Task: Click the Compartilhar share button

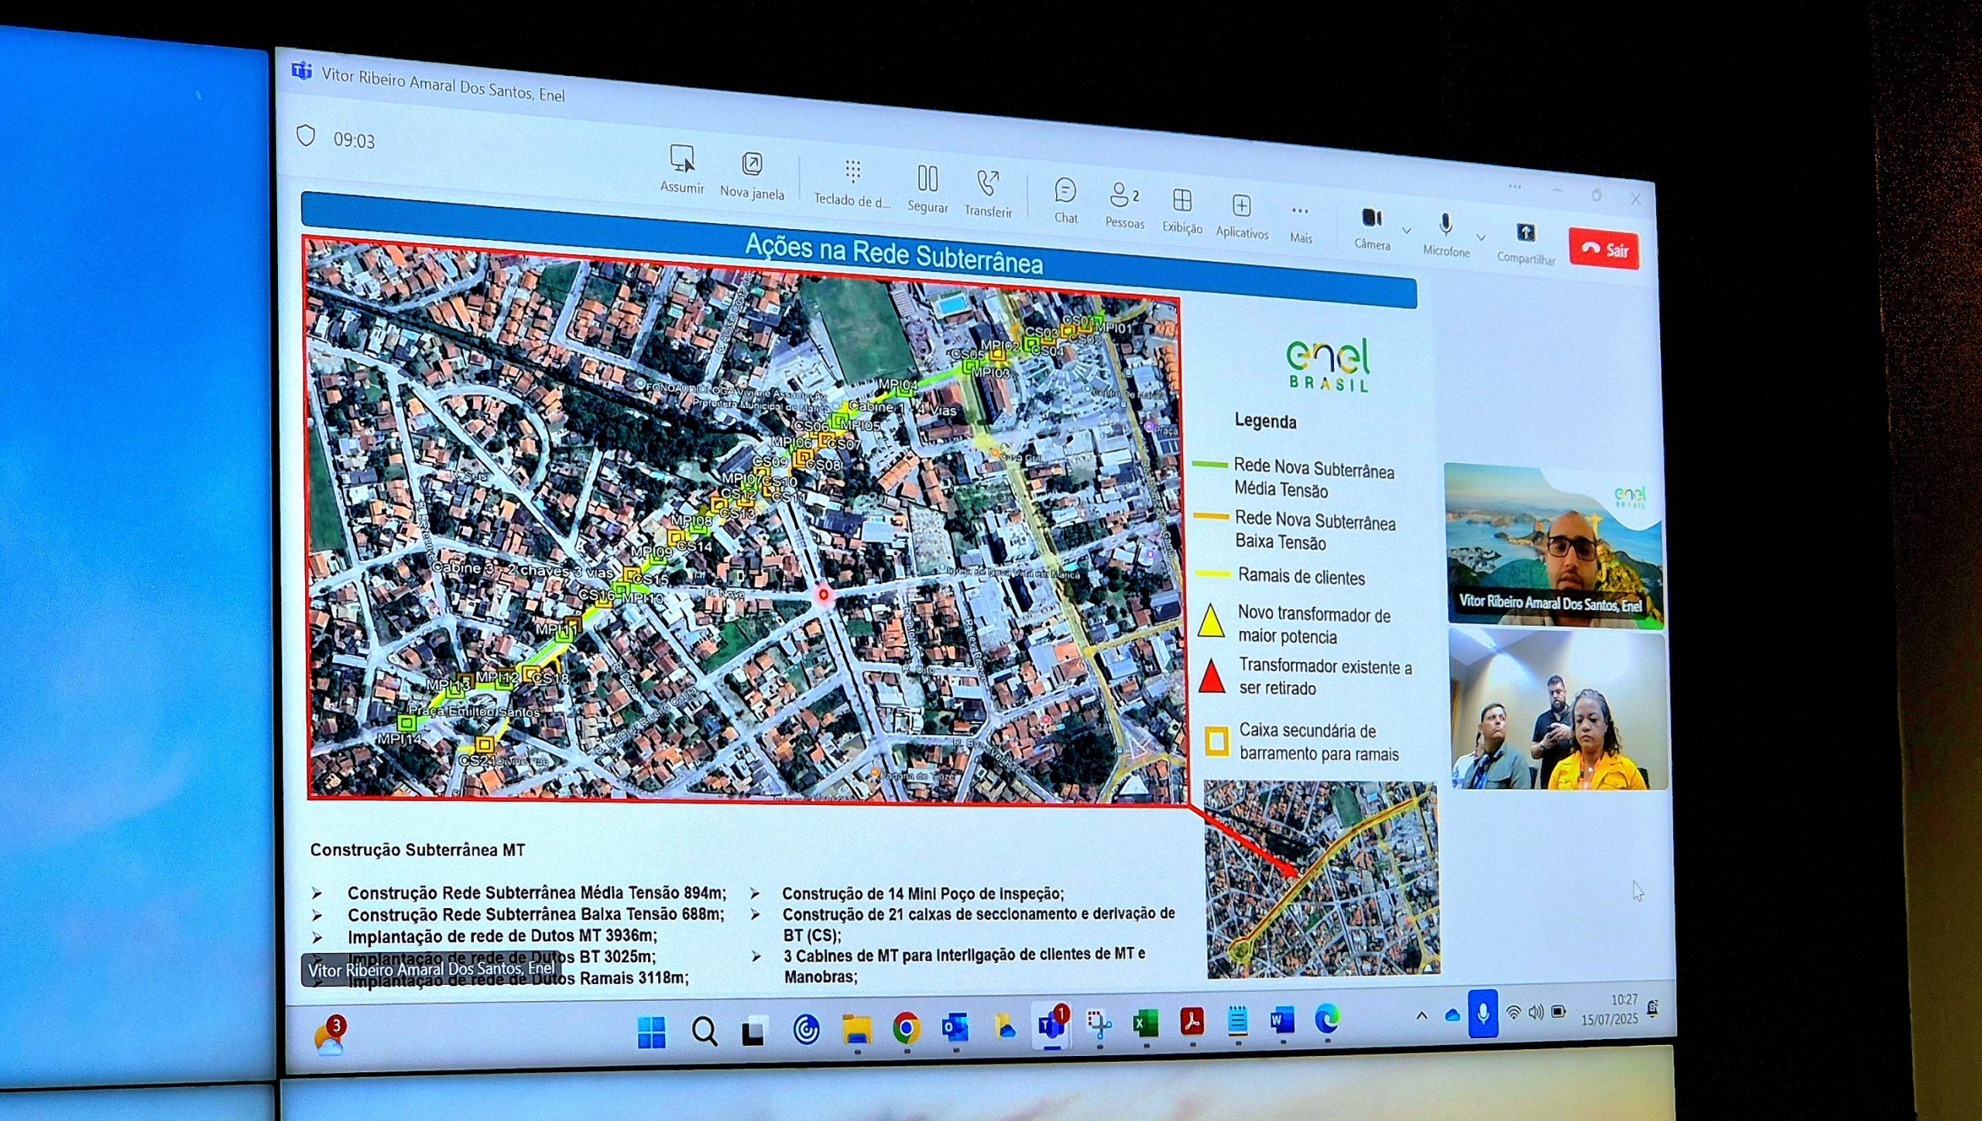Action: pyautogui.click(x=1525, y=234)
